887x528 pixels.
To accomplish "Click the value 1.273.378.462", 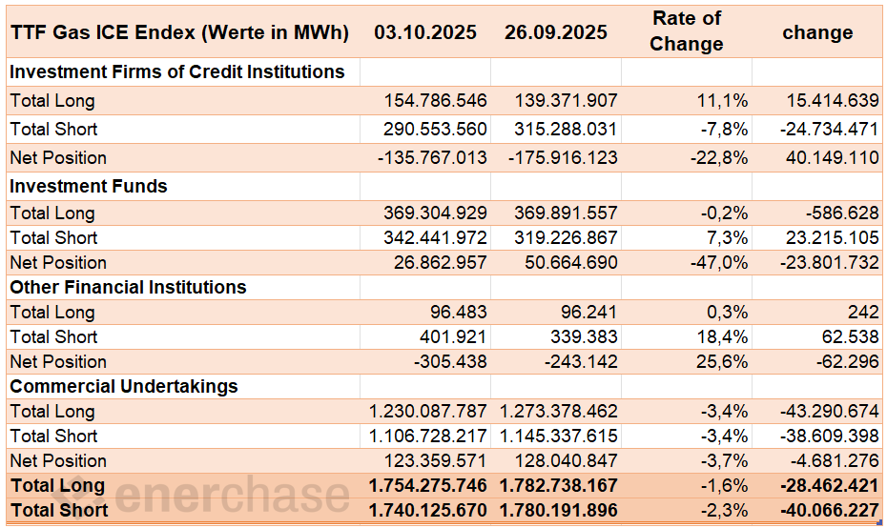I will click(x=558, y=411).
